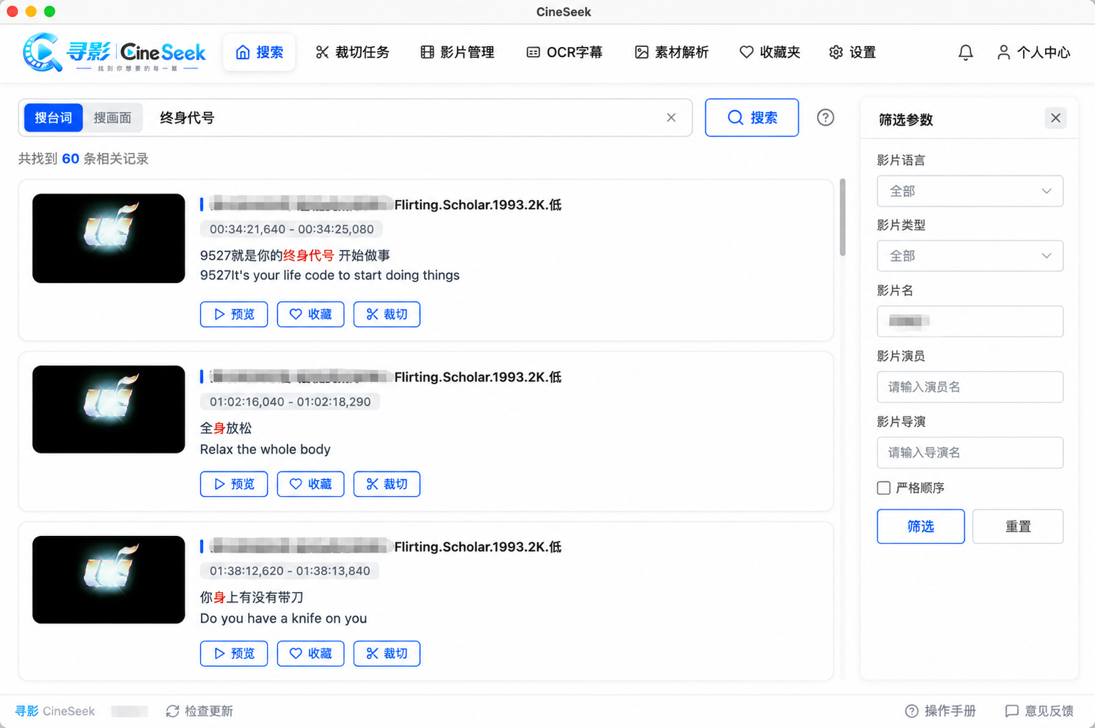Select 搜画面 search mode
The image size is (1095, 728).
click(x=113, y=117)
